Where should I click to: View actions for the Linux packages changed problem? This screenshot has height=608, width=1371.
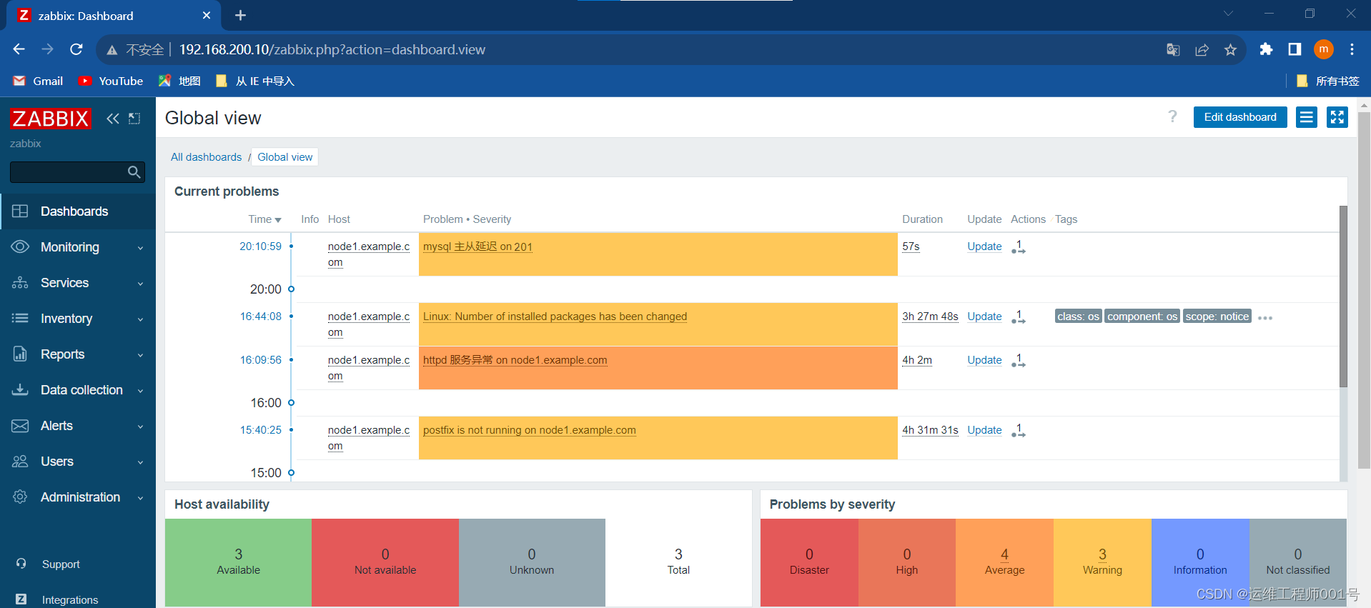1019,317
